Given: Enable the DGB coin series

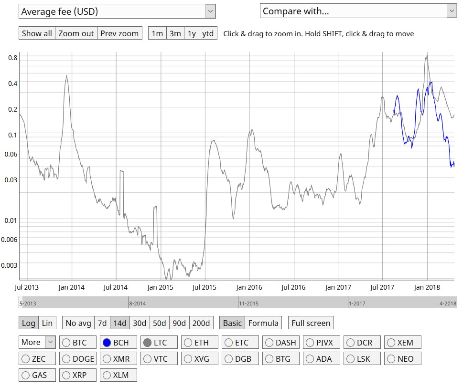Looking at the screenshot, I should (x=240, y=358).
